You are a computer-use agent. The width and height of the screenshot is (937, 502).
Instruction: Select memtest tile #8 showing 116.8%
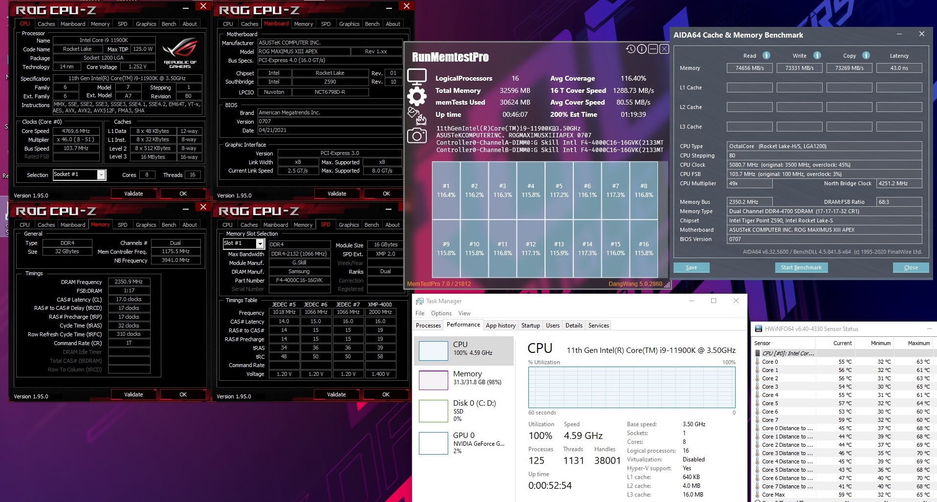(x=644, y=190)
